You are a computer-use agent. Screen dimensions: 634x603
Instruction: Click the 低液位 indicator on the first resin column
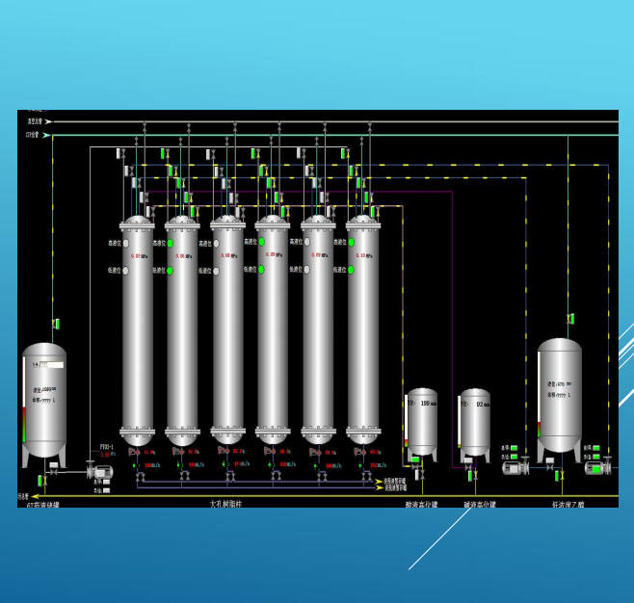pos(126,271)
